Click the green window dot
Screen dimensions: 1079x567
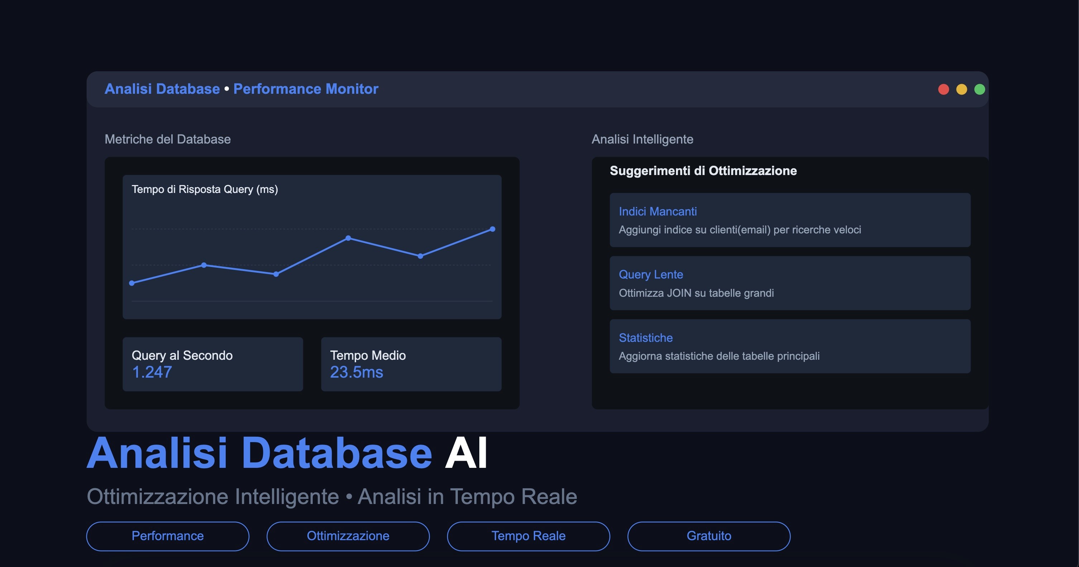[x=979, y=89]
